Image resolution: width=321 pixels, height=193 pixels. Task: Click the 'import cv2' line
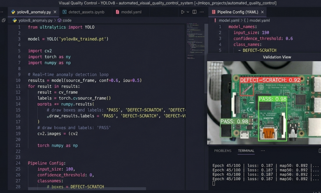pos(40,51)
